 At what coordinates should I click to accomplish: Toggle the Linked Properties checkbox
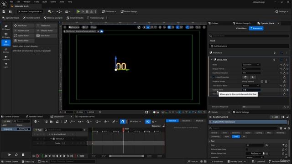point(214,77)
